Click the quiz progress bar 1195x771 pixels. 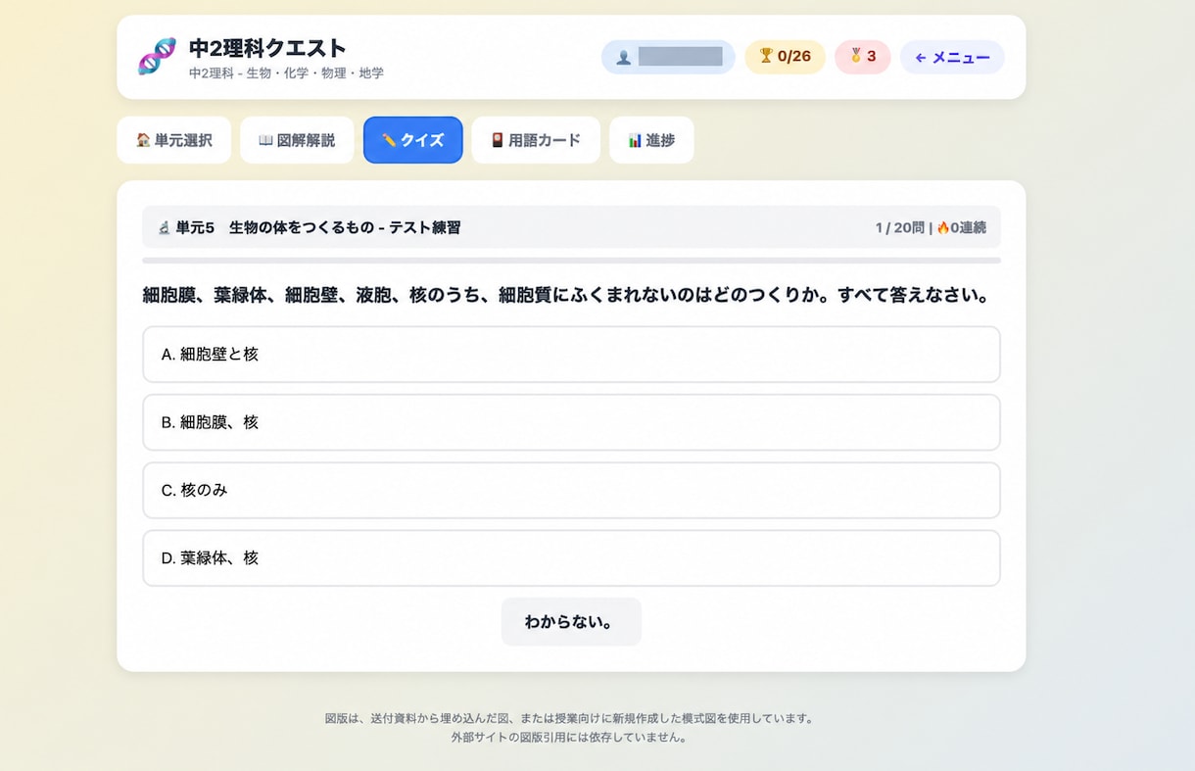click(571, 261)
